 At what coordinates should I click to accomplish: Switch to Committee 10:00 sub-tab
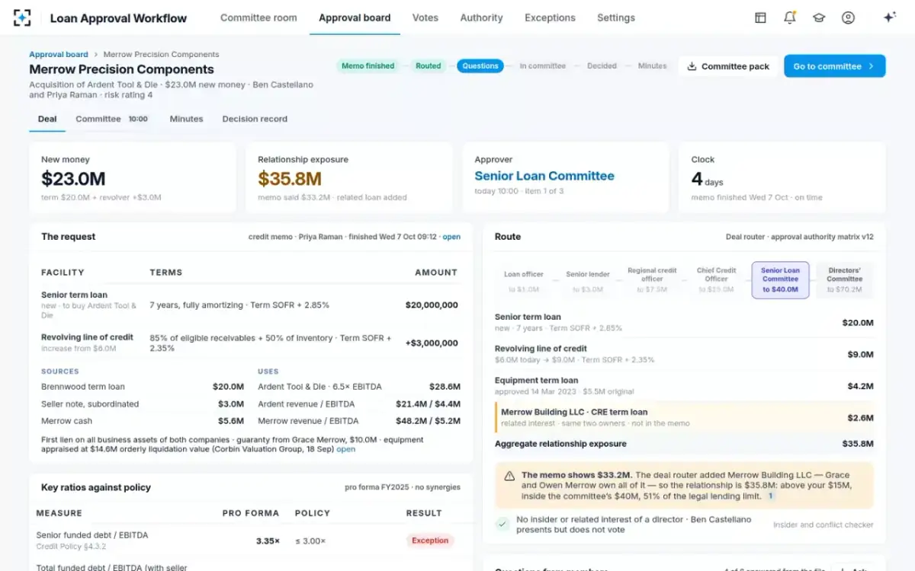pyautogui.click(x=111, y=119)
